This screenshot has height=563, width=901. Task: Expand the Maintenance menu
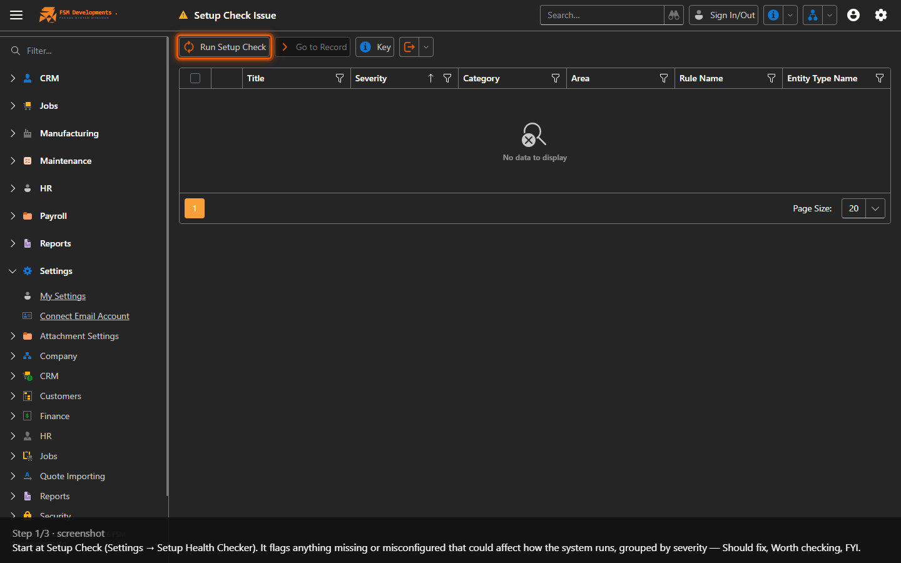point(13,161)
